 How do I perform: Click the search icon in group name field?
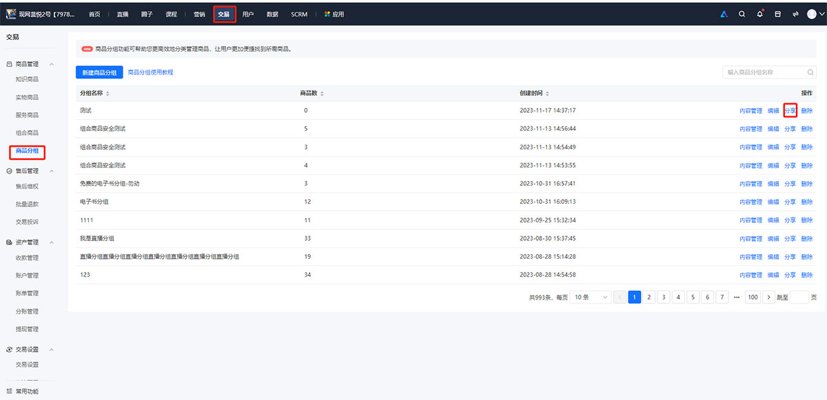click(x=810, y=72)
